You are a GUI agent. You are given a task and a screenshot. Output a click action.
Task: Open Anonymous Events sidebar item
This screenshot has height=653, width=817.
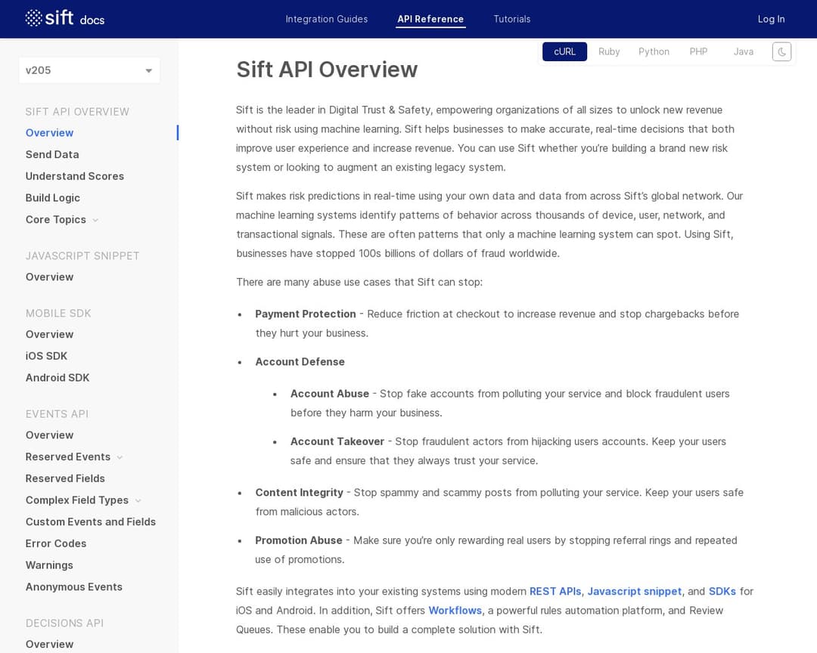(74, 586)
